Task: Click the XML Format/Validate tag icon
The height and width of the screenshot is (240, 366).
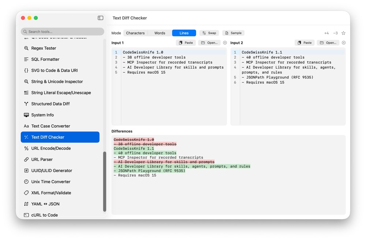Action: [26, 193]
